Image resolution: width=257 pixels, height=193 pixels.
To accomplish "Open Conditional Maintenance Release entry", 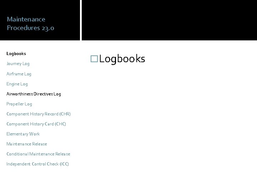I will (38, 154).
